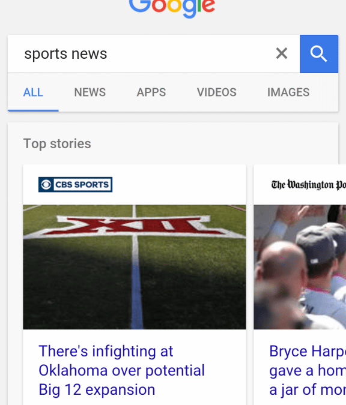Image resolution: width=346 pixels, height=405 pixels.
Task: Click the Top stories heading
Action: 57,143
